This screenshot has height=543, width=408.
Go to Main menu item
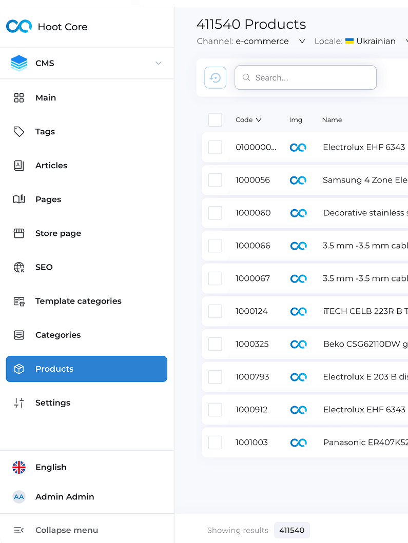(x=87, y=97)
